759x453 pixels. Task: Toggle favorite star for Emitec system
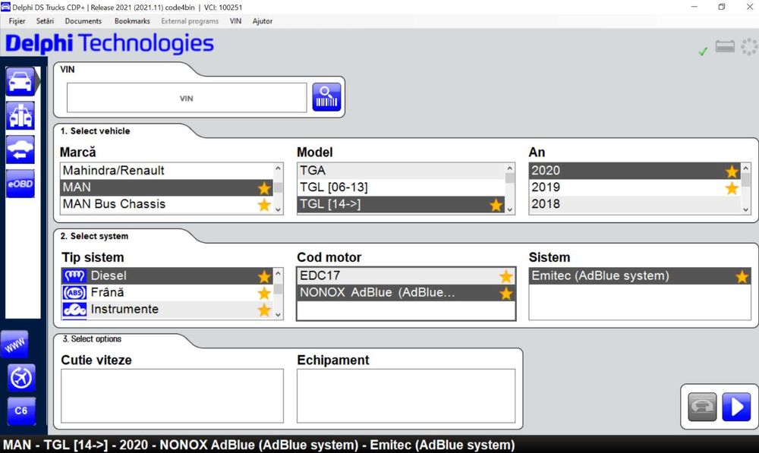742,276
